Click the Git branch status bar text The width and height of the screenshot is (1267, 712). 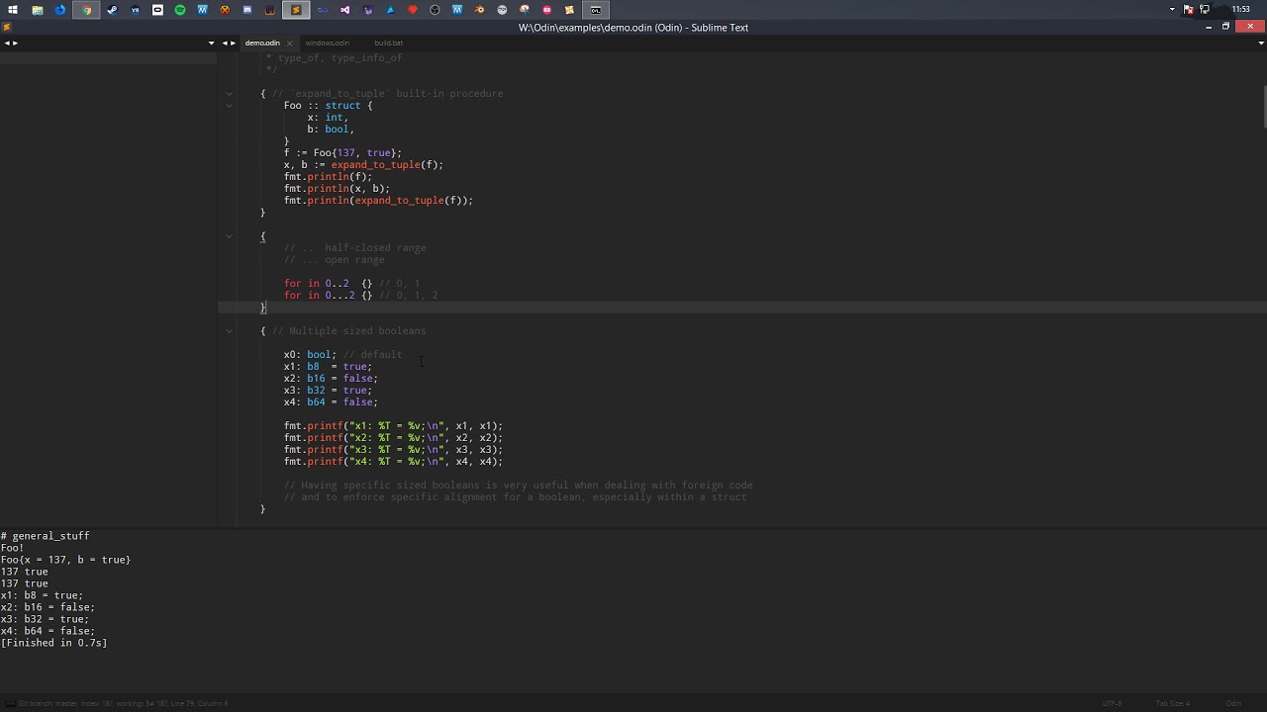pos(123,703)
